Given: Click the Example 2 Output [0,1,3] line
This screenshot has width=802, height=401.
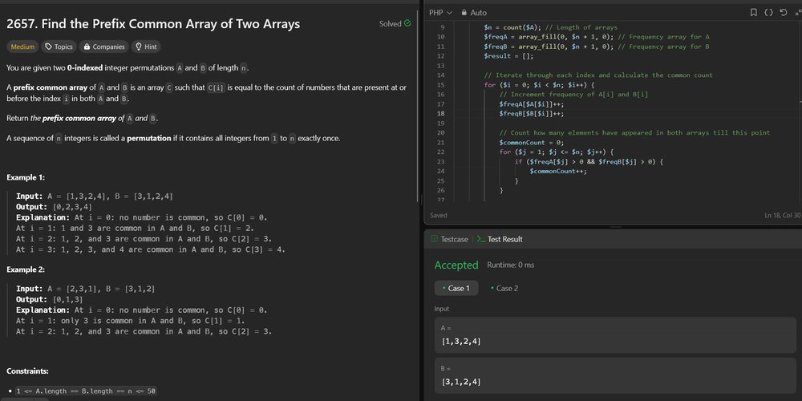Looking at the screenshot, I should [x=50, y=299].
